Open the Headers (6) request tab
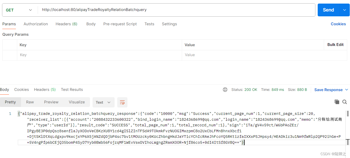The height and width of the screenshot is (158, 350). 66,24
